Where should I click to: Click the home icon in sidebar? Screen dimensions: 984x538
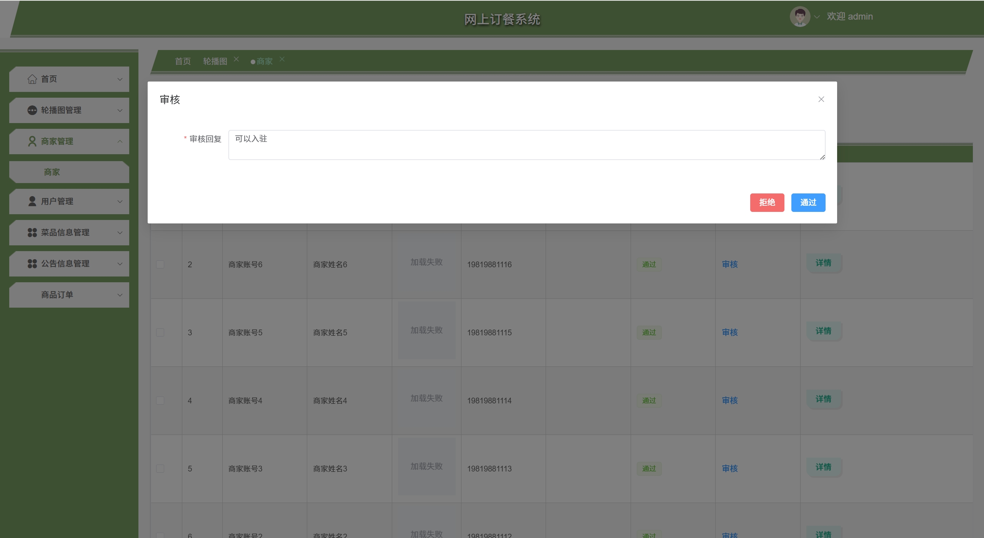[32, 79]
